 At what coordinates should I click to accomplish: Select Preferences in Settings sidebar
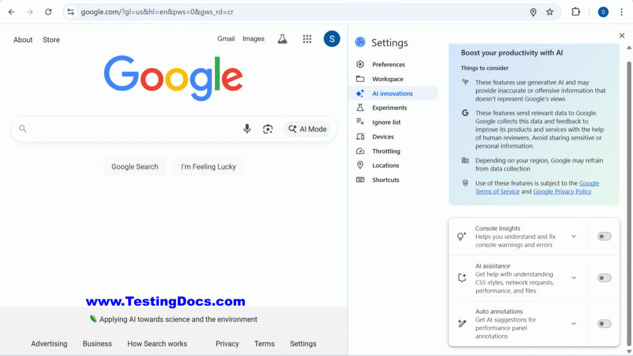(x=388, y=64)
